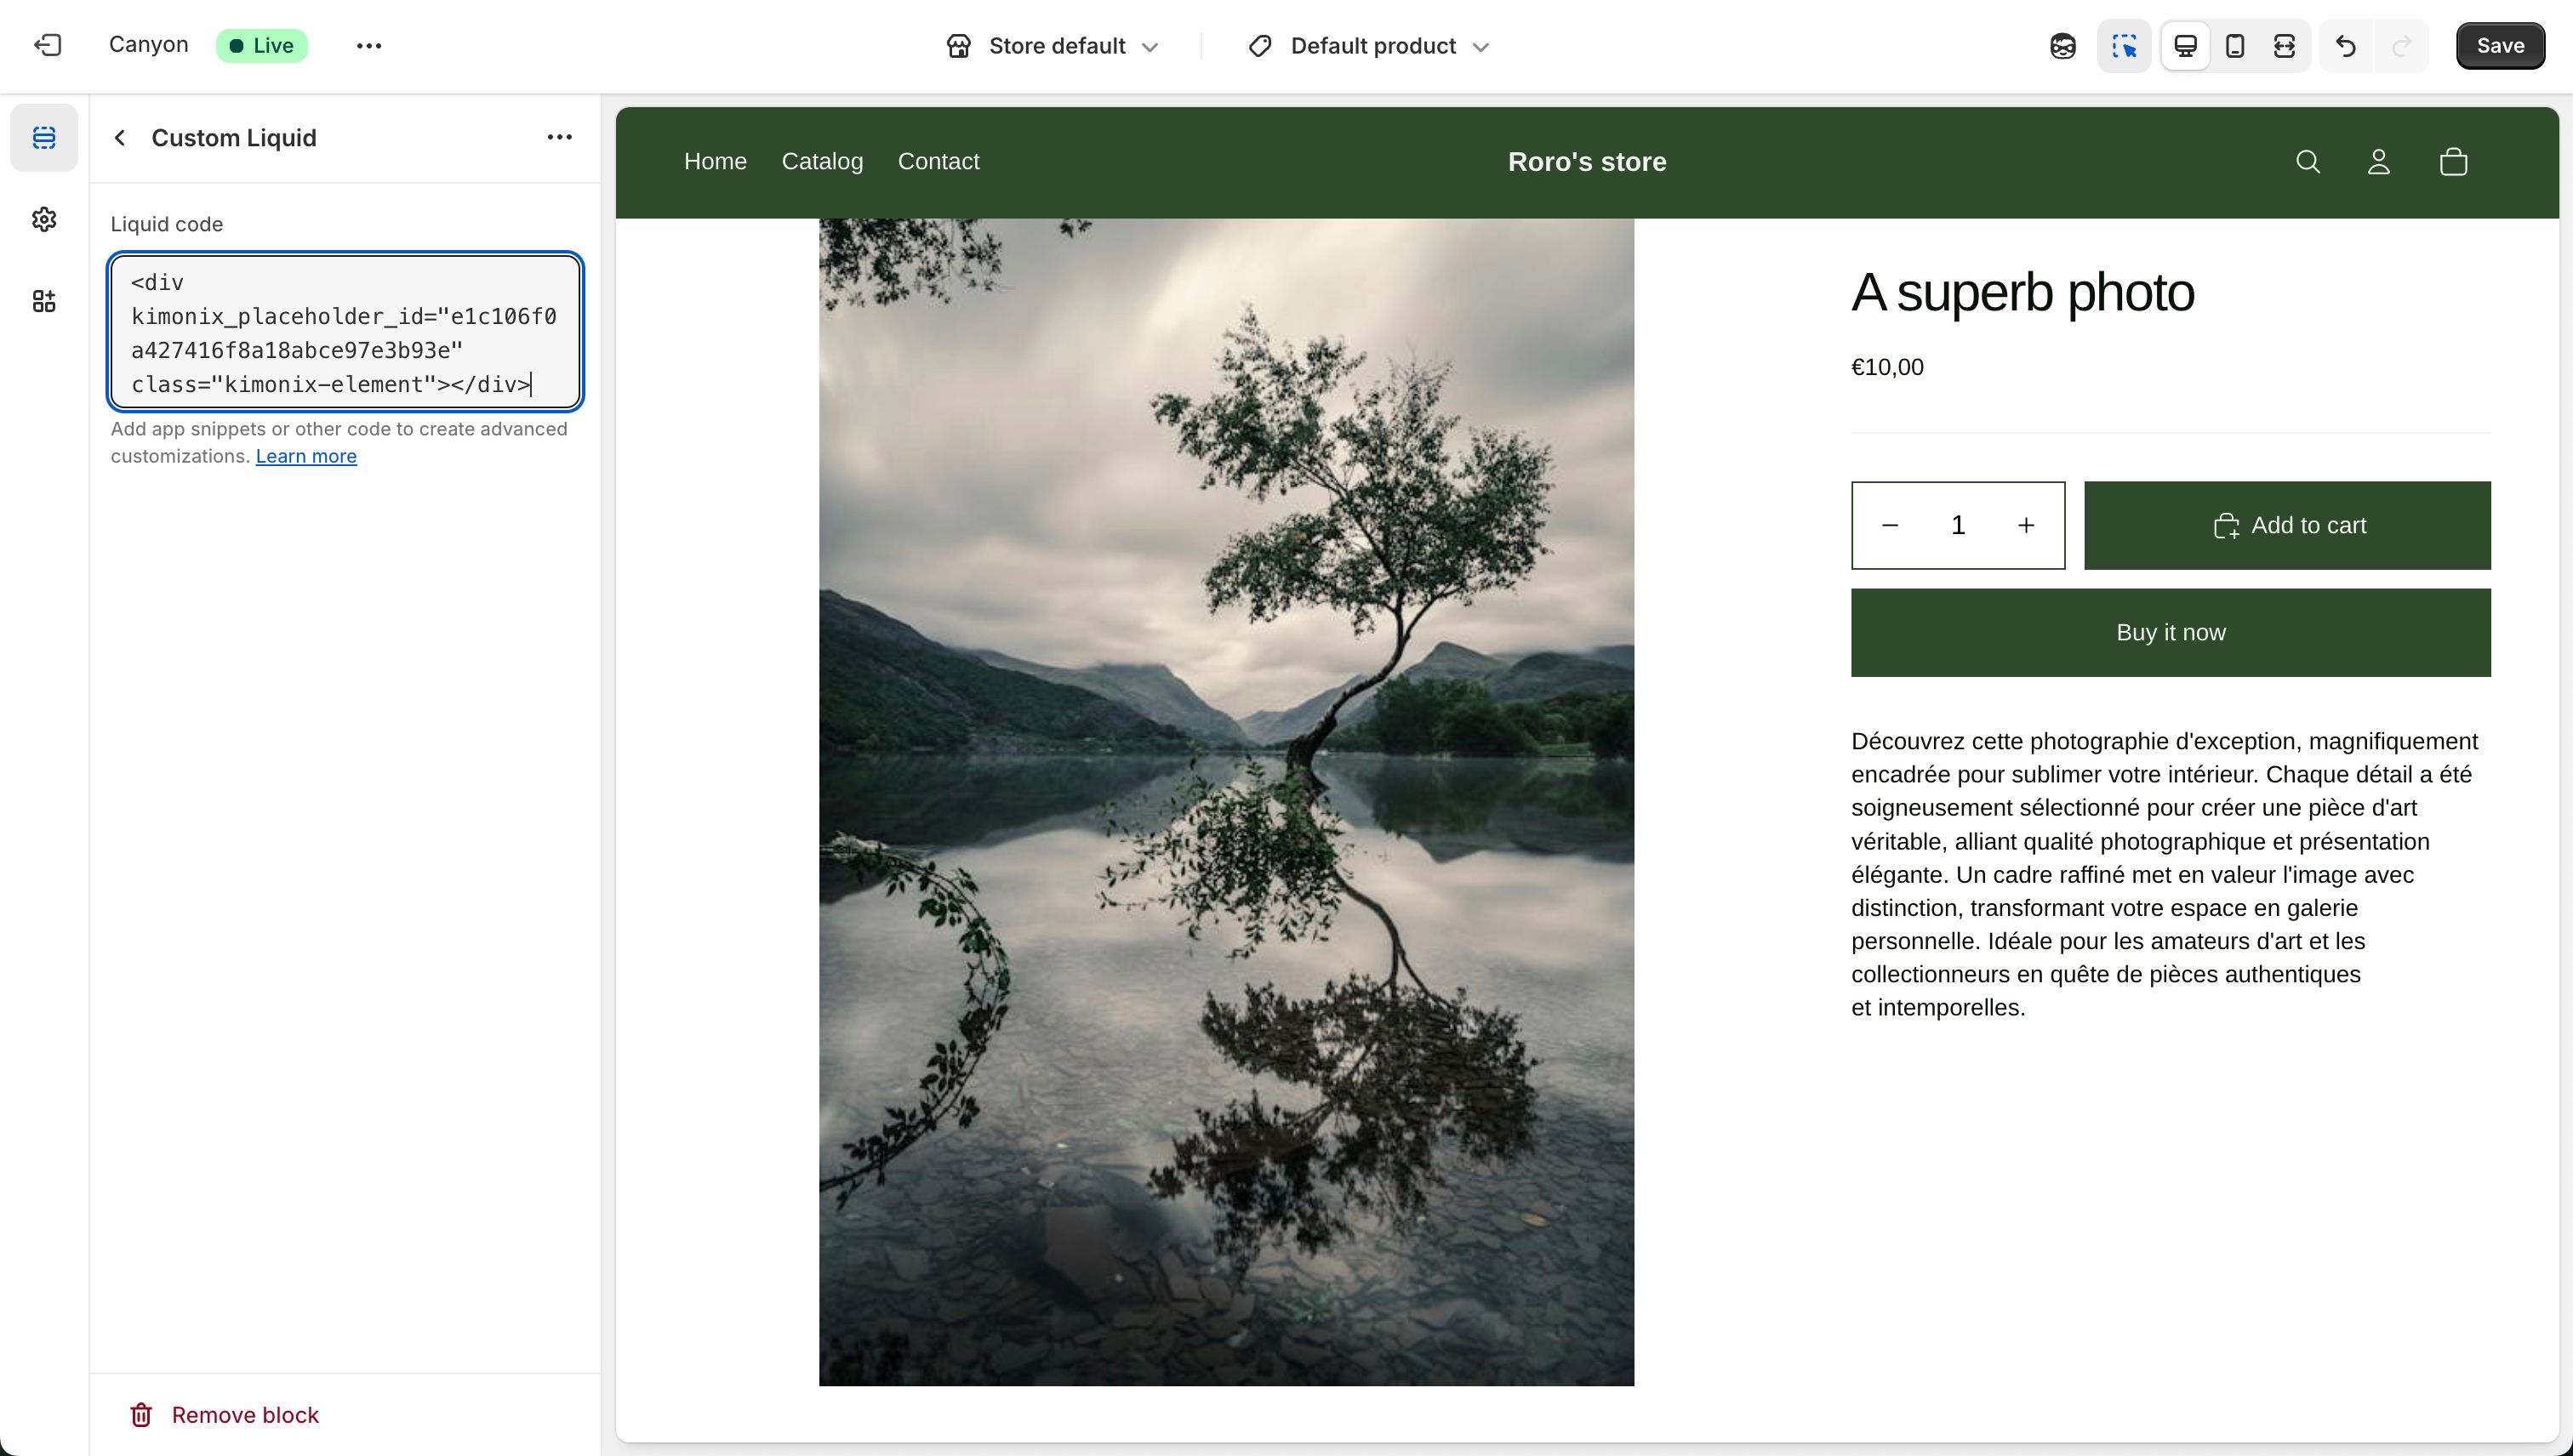Increase quantity with the plus stepper
The height and width of the screenshot is (1456, 2573).
point(2027,524)
